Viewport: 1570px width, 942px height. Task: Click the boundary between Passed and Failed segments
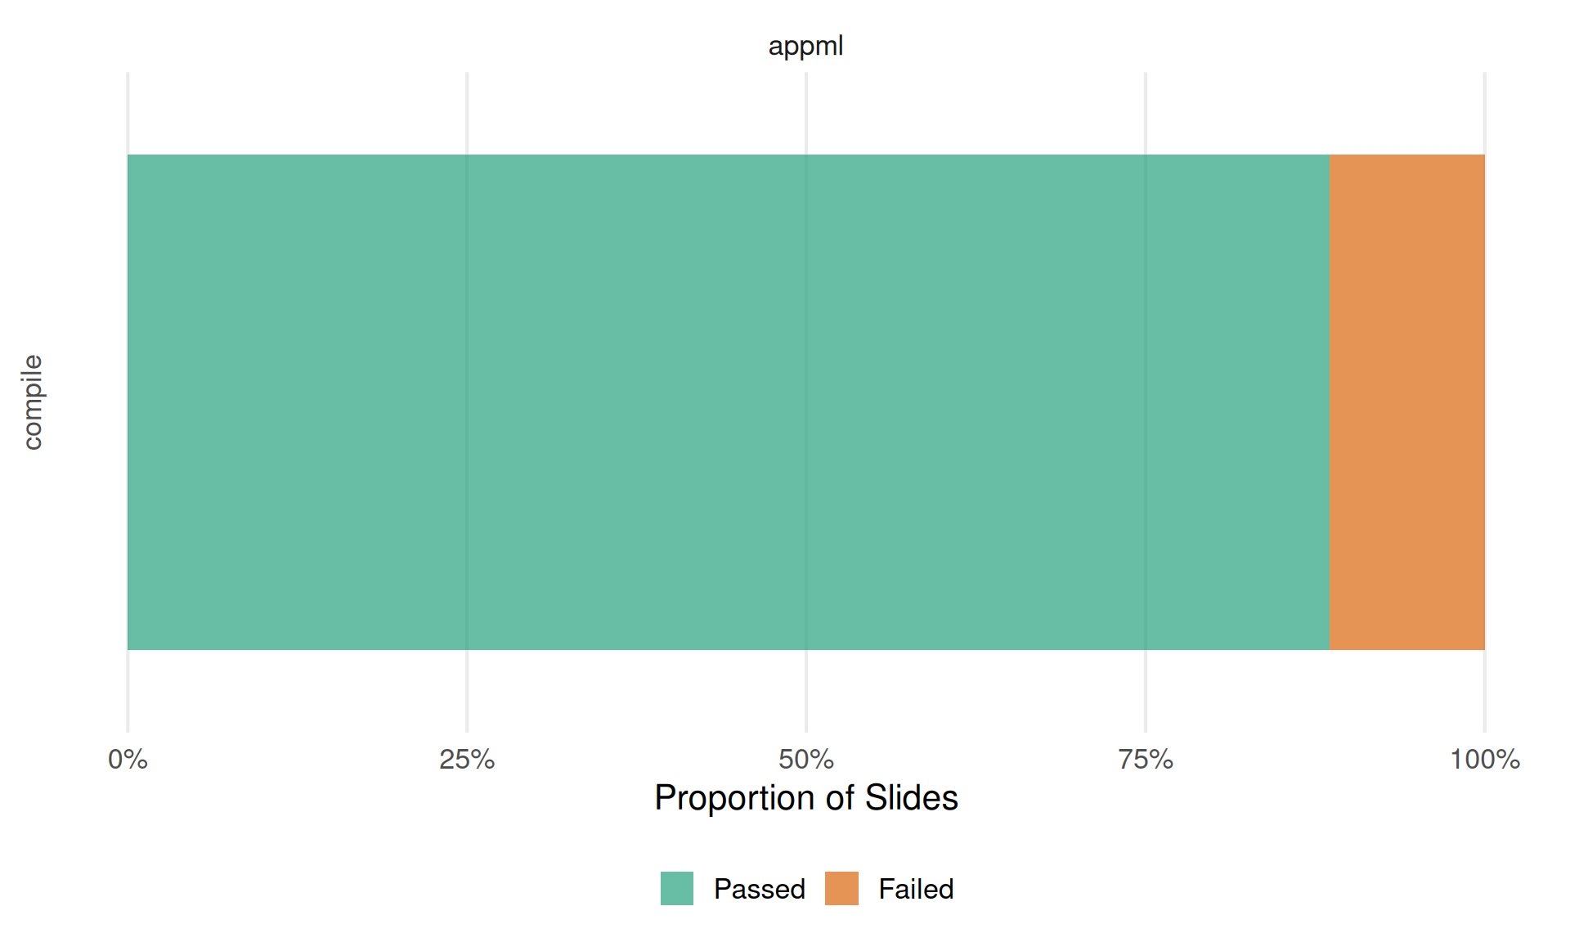point(1330,402)
